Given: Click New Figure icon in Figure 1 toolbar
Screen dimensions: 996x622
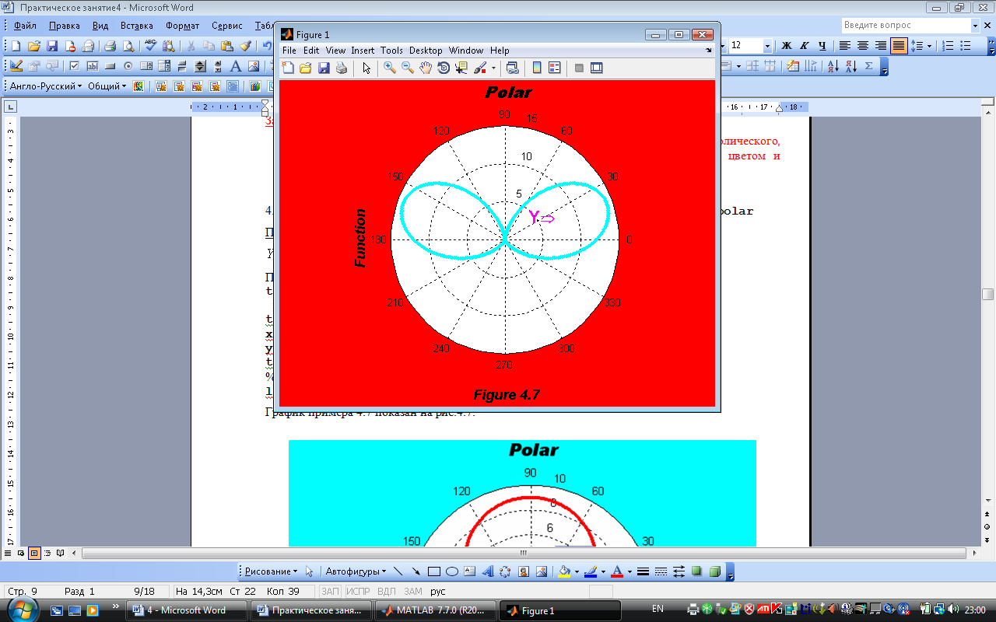Looking at the screenshot, I should (x=288, y=68).
